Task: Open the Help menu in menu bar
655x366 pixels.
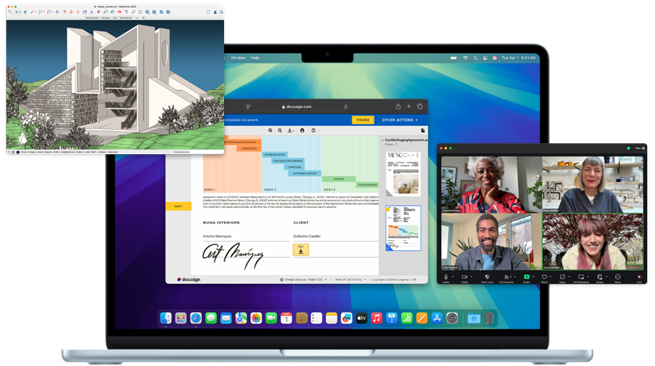Action: point(255,58)
